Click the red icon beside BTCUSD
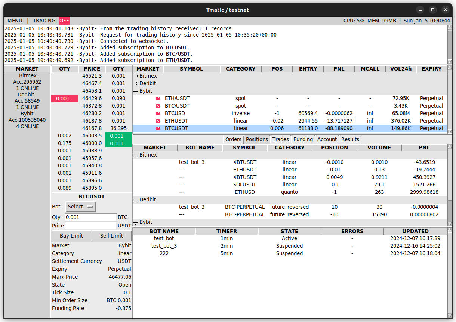 click(x=158, y=114)
